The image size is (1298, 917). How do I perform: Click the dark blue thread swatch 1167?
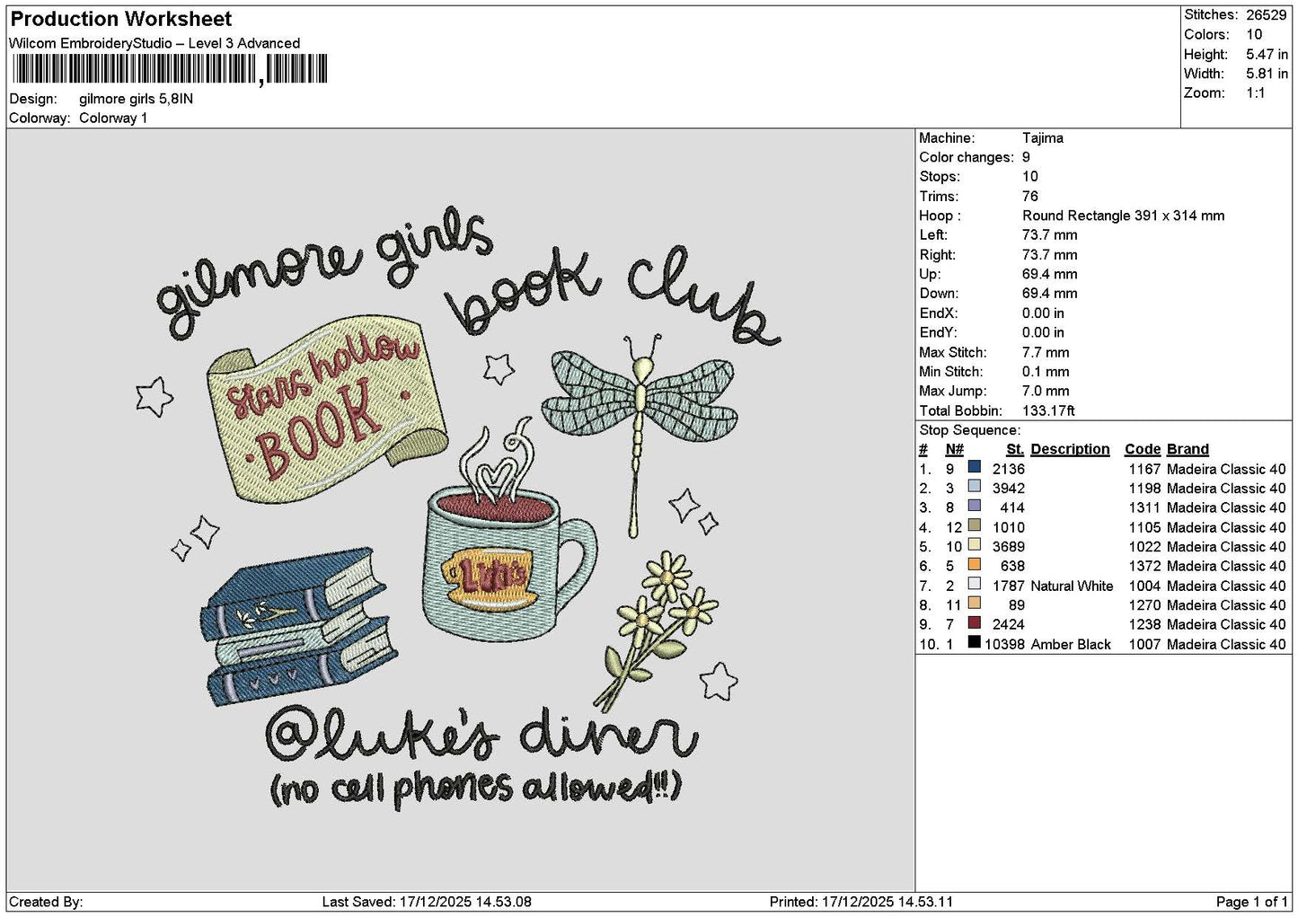click(x=974, y=468)
